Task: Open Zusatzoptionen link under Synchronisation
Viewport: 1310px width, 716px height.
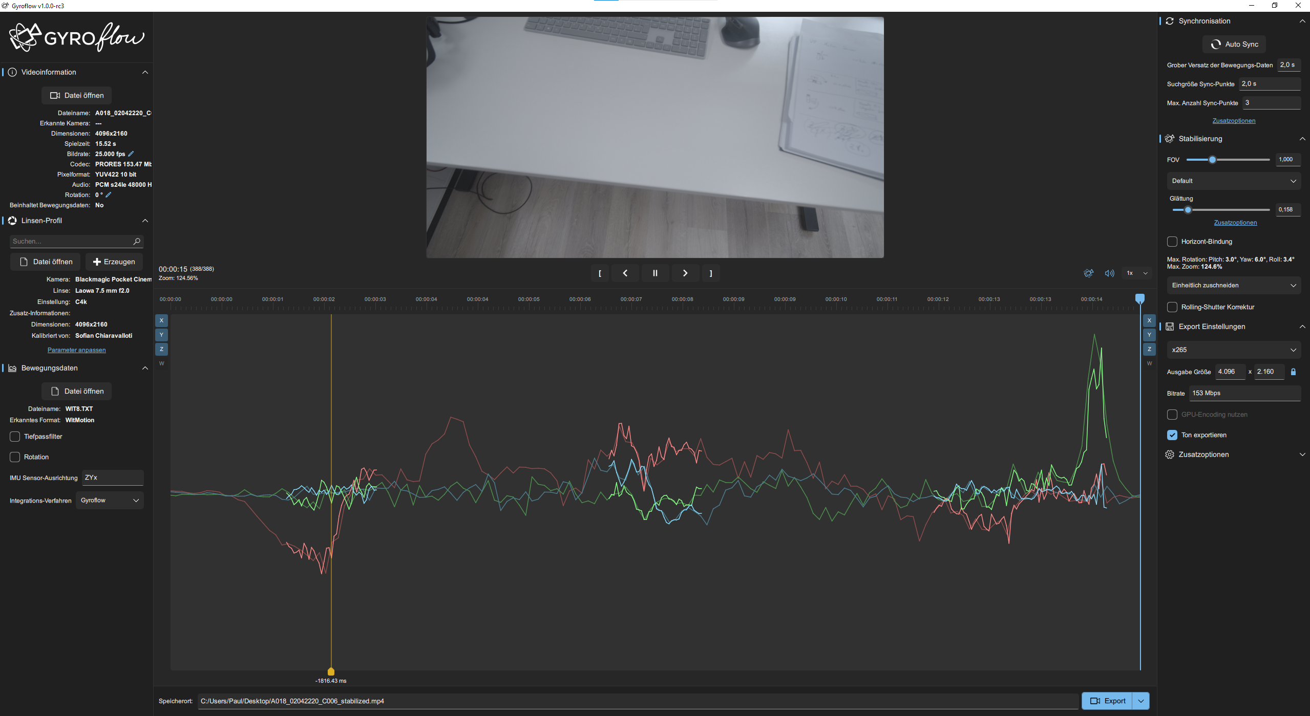Action: [x=1234, y=120]
